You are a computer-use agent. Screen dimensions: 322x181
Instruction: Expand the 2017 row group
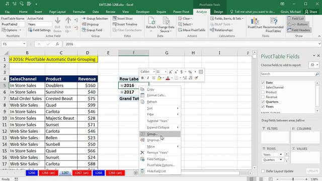coord(122,92)
